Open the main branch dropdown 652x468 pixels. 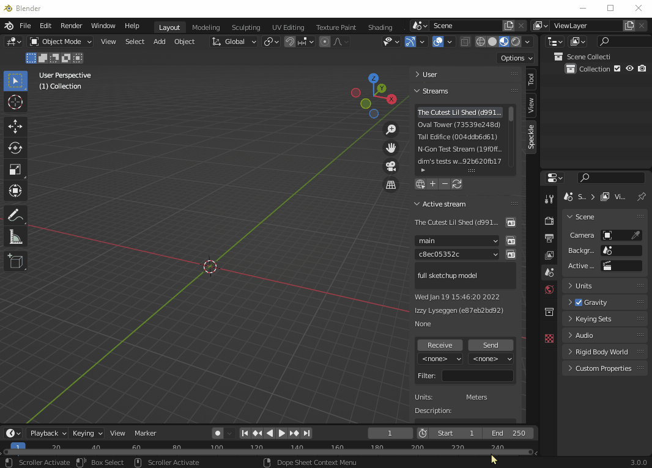(x=458, y=241)
